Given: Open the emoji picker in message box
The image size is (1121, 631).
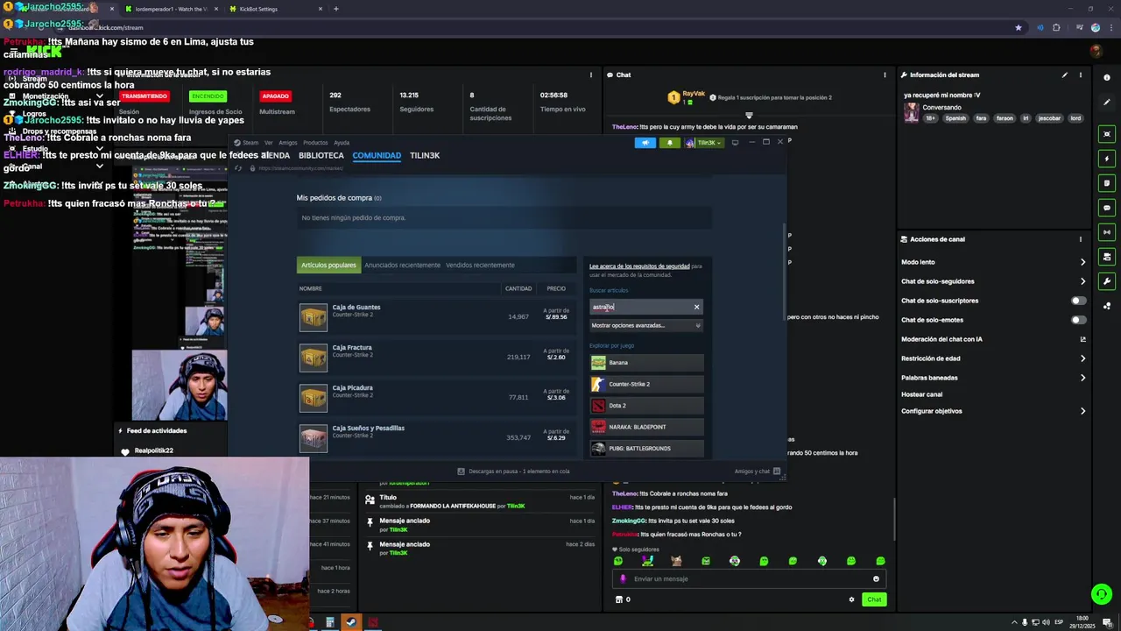Looking at the screenshot, I should tap(876, 578).
